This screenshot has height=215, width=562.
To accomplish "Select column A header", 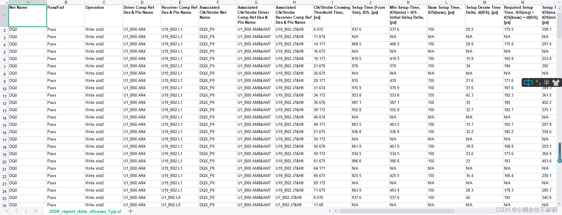I will coord(28,2).
